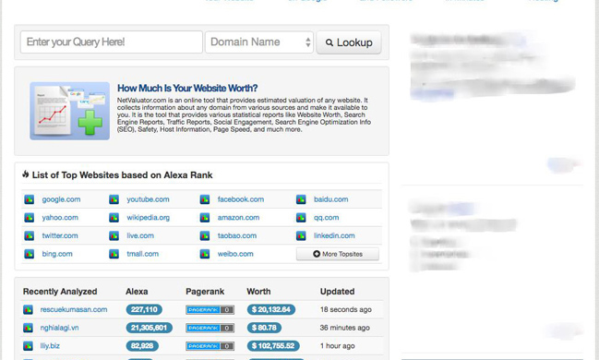Click the 227,110 Alexa rank badge
The image size is (599, 360).
(144, 309)
